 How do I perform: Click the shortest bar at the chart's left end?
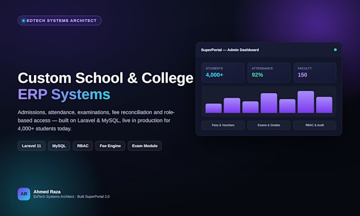tap(213, 108)
